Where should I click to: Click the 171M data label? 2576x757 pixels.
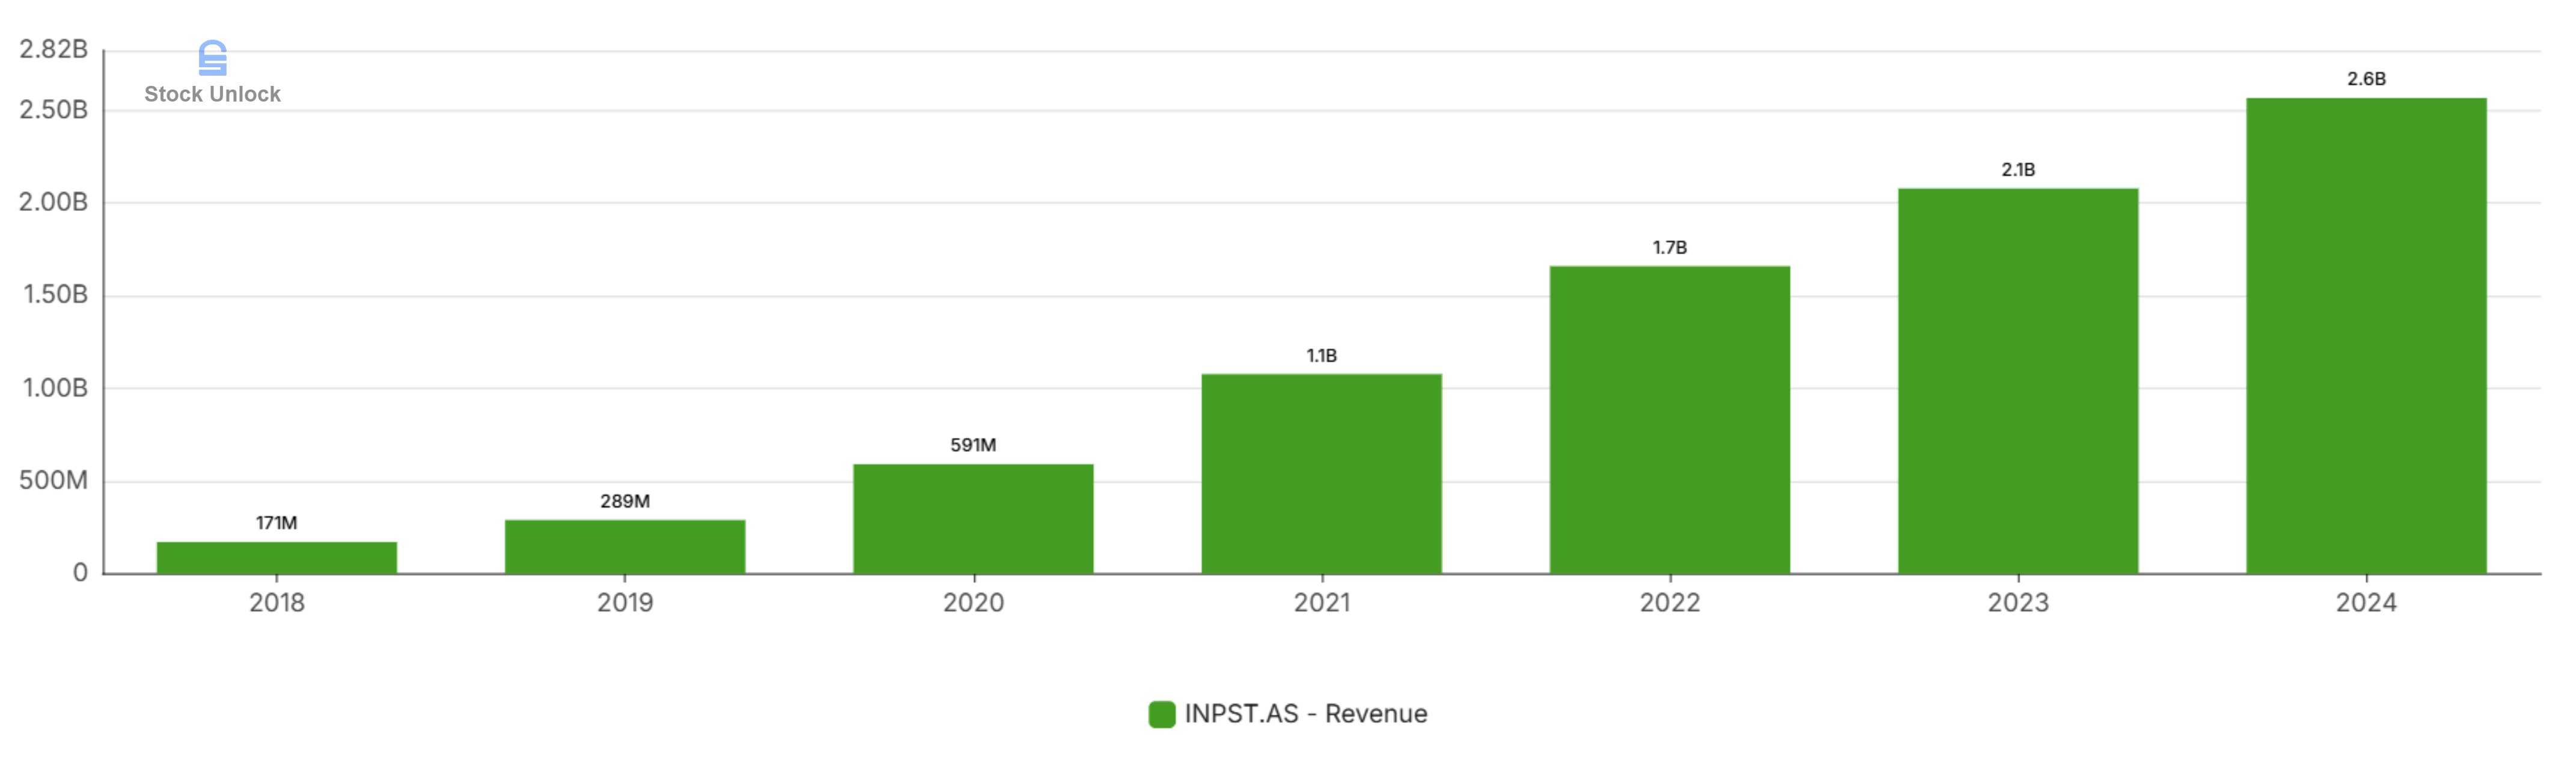pyautogui.click(x=276, y=523)
